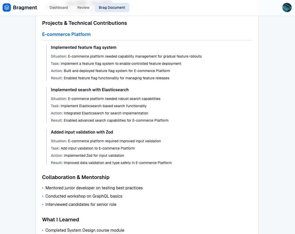Screen dimensions: 295x234
Task: Open the Review tab
Action: pos(83,7)
